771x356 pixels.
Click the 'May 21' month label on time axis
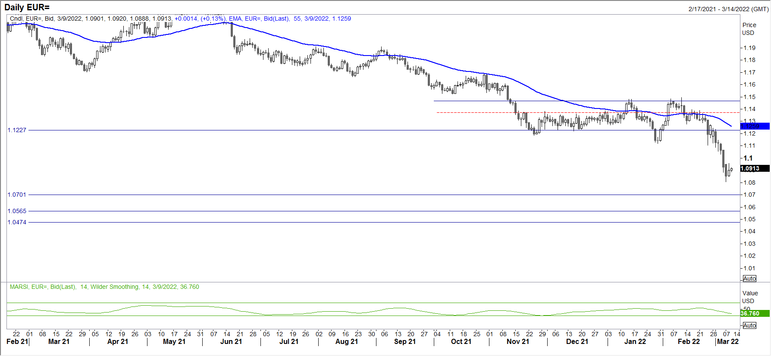pos(174,341)
